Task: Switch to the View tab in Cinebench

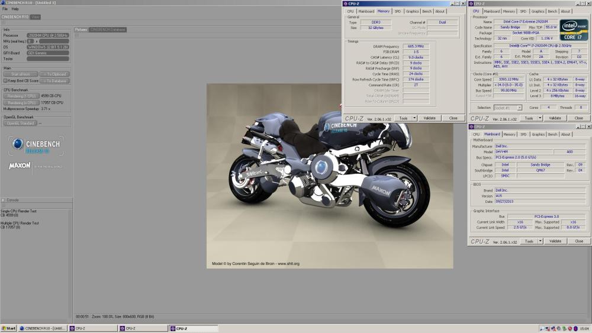Action: tap(36, 17)
